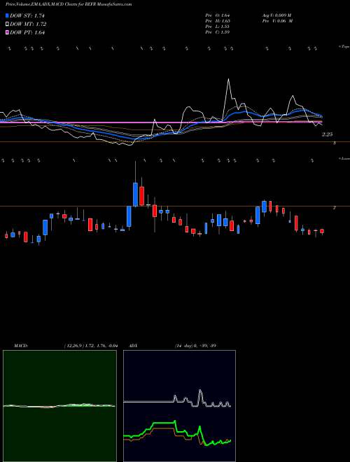Screen dimensions: 350x462
Task: Select the 'DOW MT: 1.72' legend text
Action: pos(28,24)
